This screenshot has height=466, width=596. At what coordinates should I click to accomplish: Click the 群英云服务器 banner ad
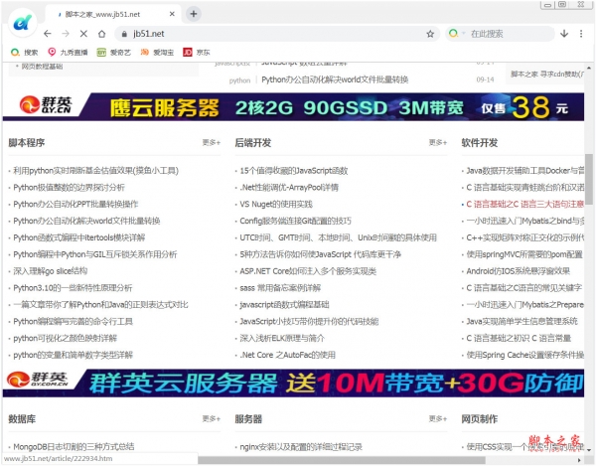pos(293,383)
